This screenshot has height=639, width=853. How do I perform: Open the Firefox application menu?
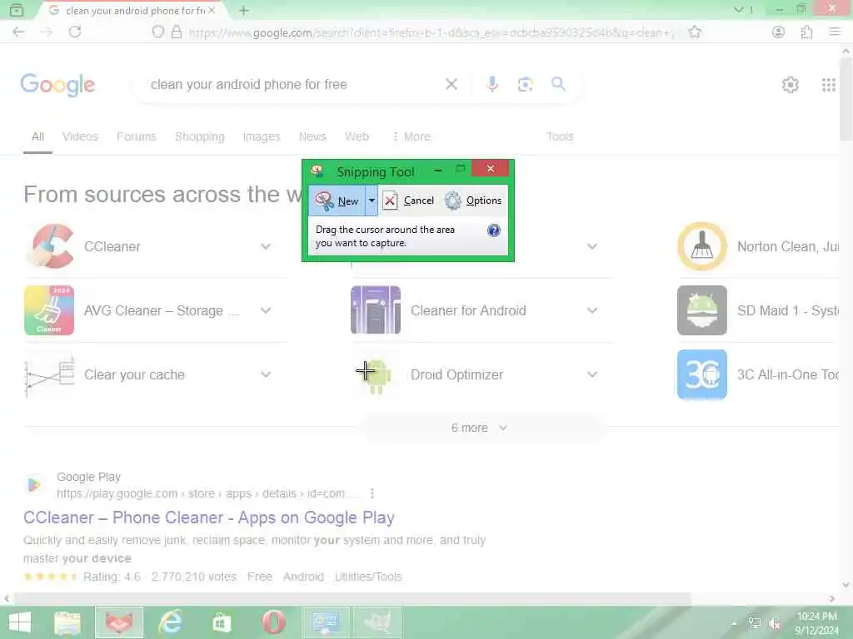pyautogui.click(x=835, y=32)
